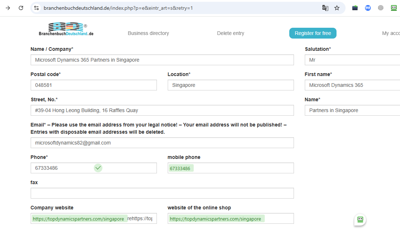Open the dark folder extension icon
The height and width of the screenshot is (231, 400).
[355, 8]
